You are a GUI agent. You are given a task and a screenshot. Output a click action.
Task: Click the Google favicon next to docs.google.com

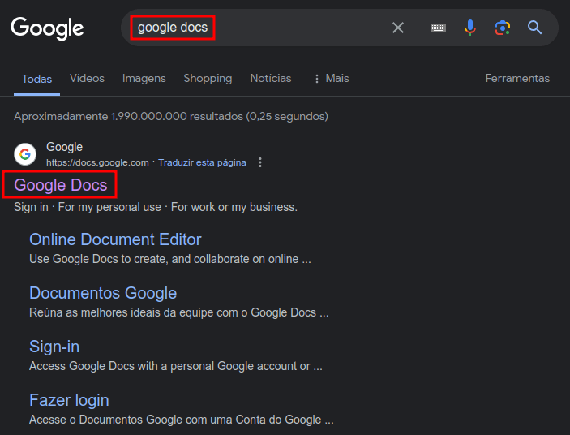[25, 154]
